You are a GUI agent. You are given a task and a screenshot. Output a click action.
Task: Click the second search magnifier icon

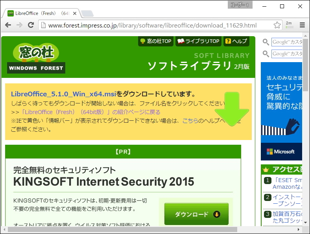coord(266,54)
